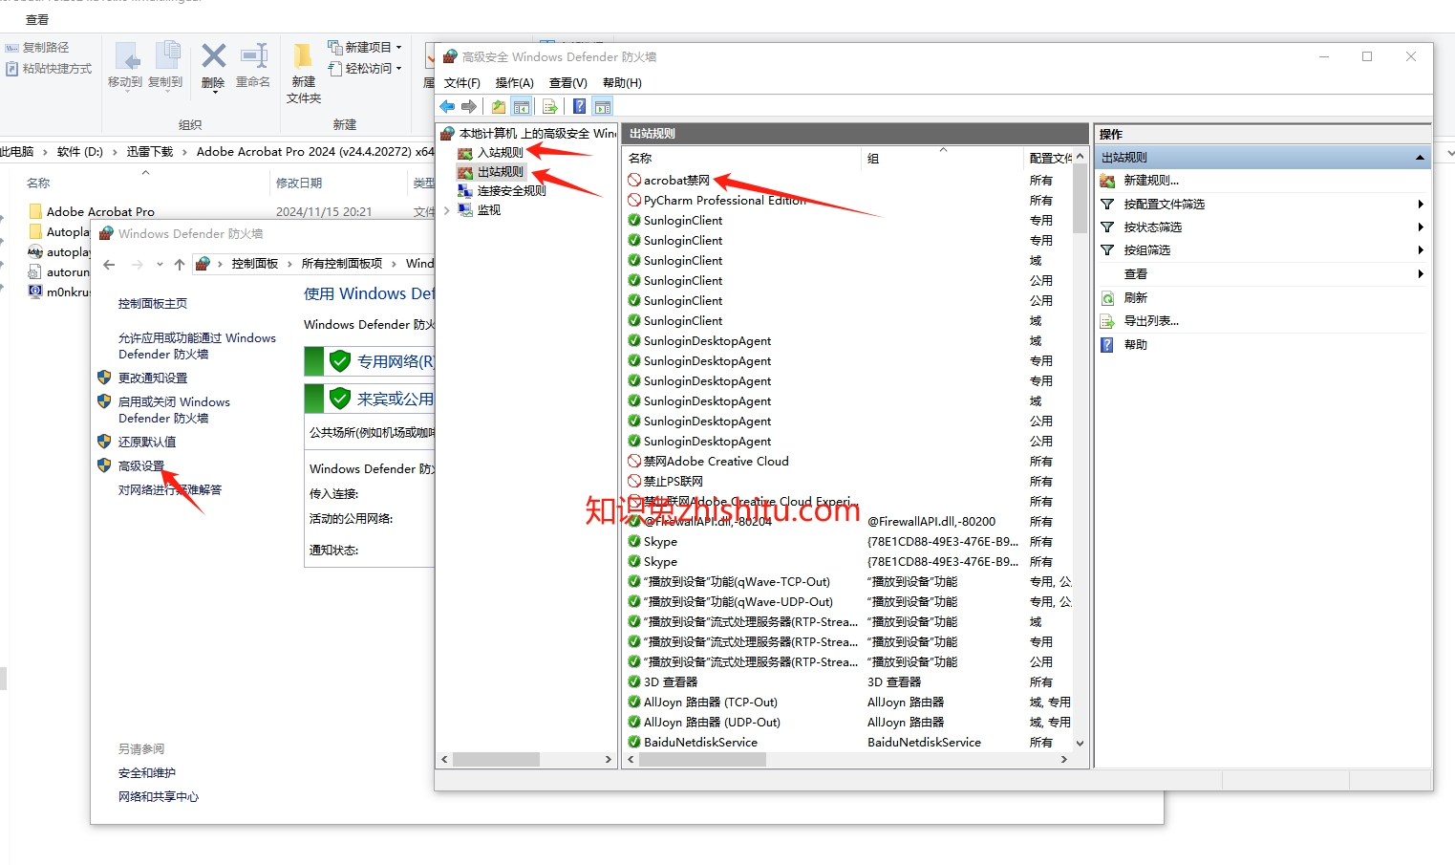Viewport: 1455px width, 865px height.
Task: Select AllJoyn 路由器 (TCP-Out) rule
Action: click(710, 703)
